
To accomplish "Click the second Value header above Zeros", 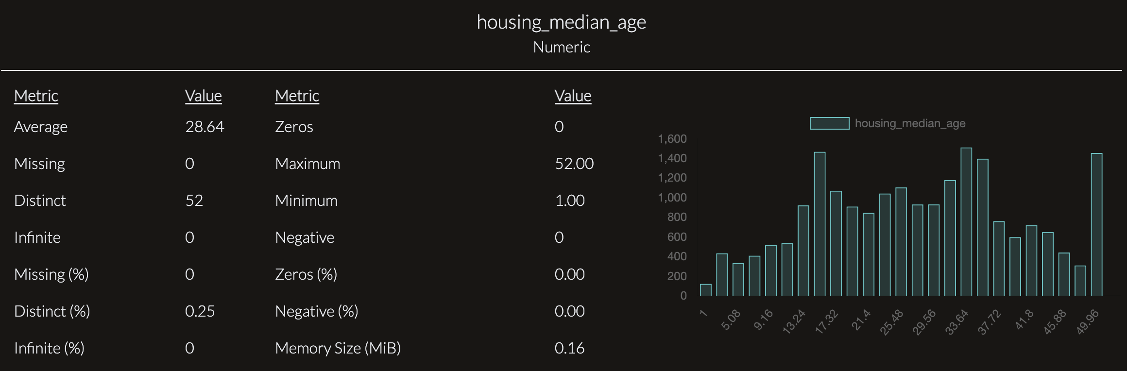I will pyautogui.click(x=573, y=96).
